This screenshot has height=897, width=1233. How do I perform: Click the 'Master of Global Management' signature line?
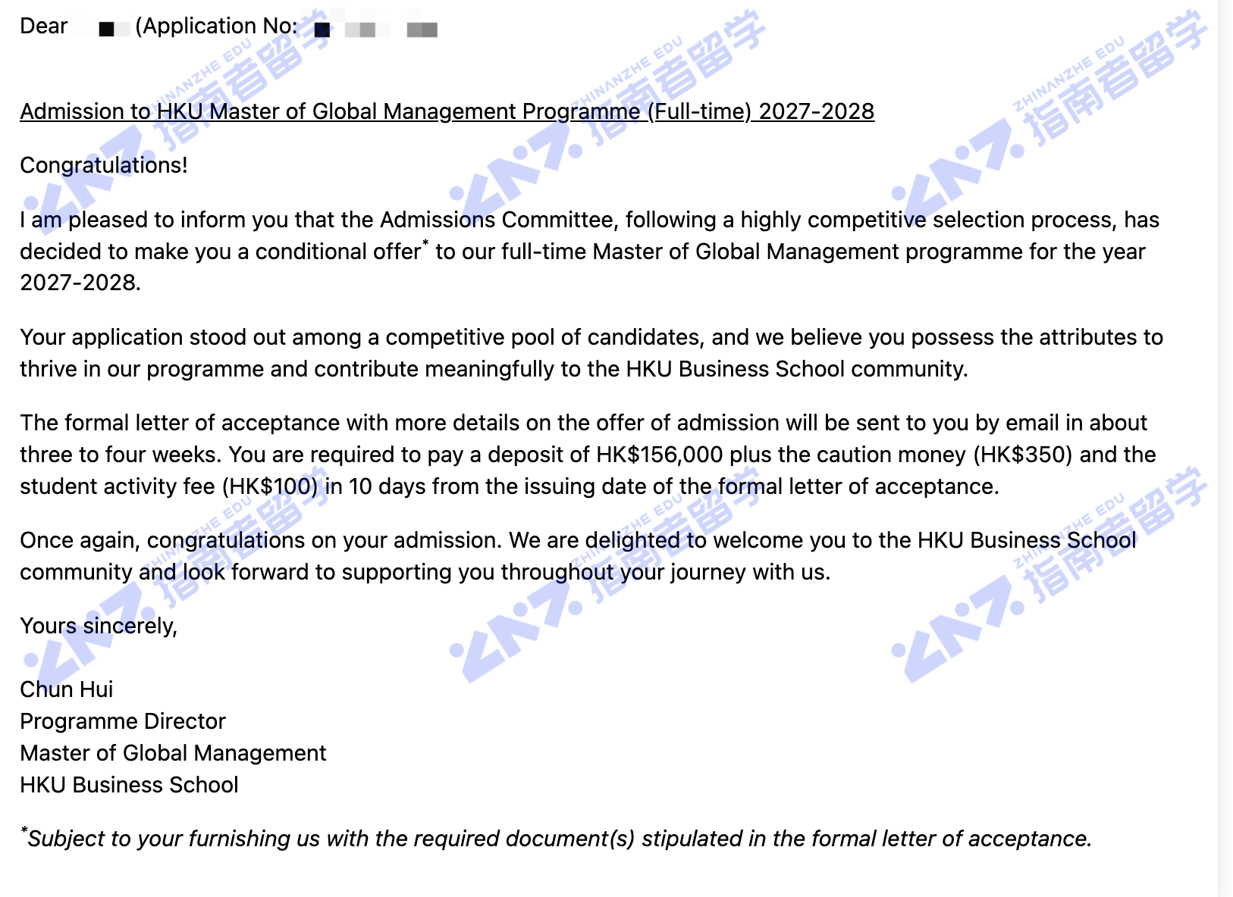(x=173, y=753)
